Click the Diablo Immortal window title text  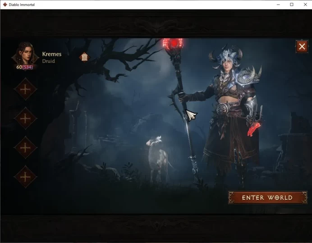point(22,5)
